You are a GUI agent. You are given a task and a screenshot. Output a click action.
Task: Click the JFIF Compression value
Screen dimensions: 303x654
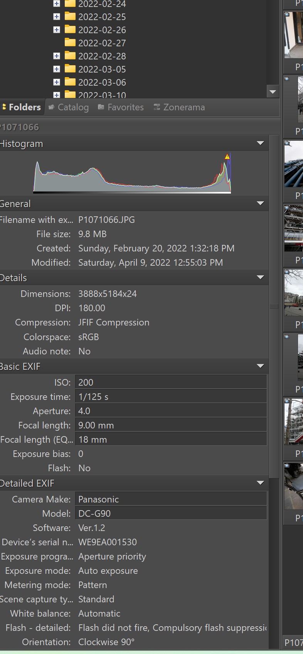tap(114, 322)
